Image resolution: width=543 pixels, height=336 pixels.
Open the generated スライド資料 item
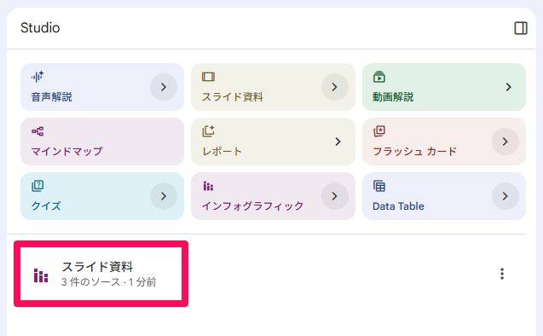[101, 274]
